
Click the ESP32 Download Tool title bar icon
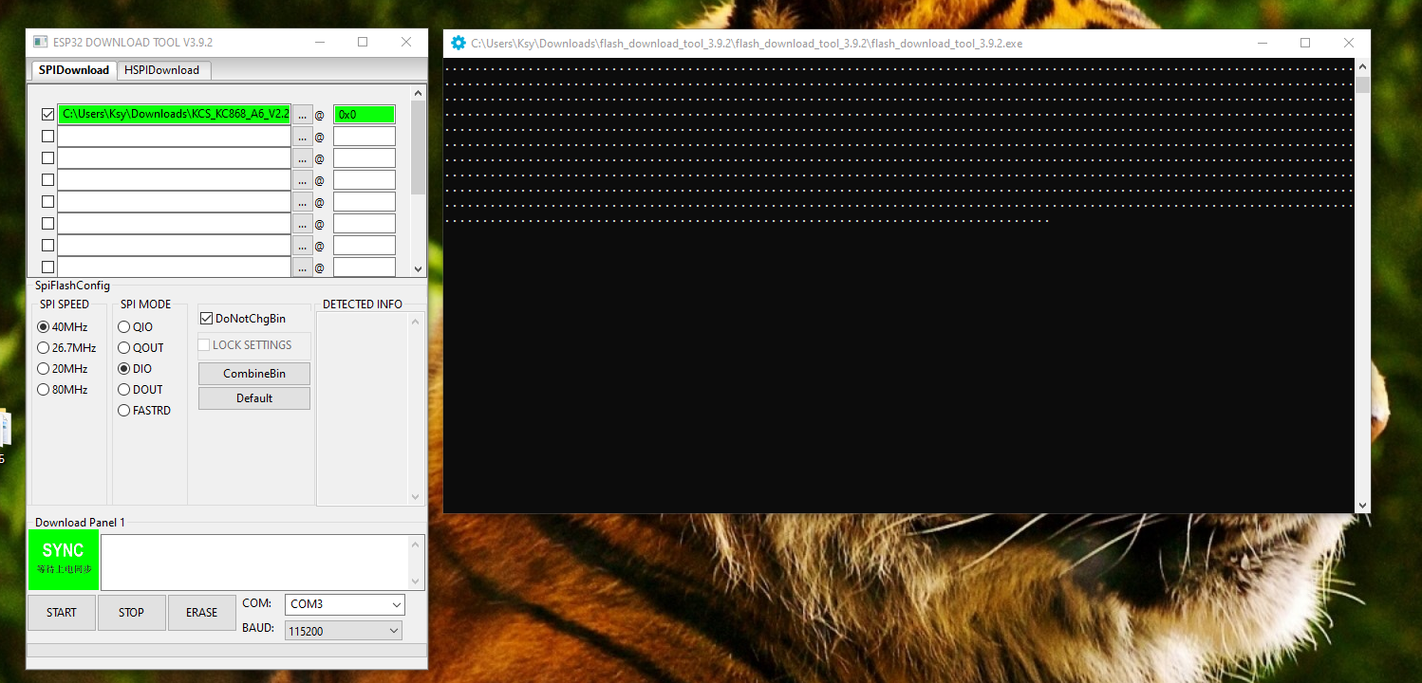(40, 43)
